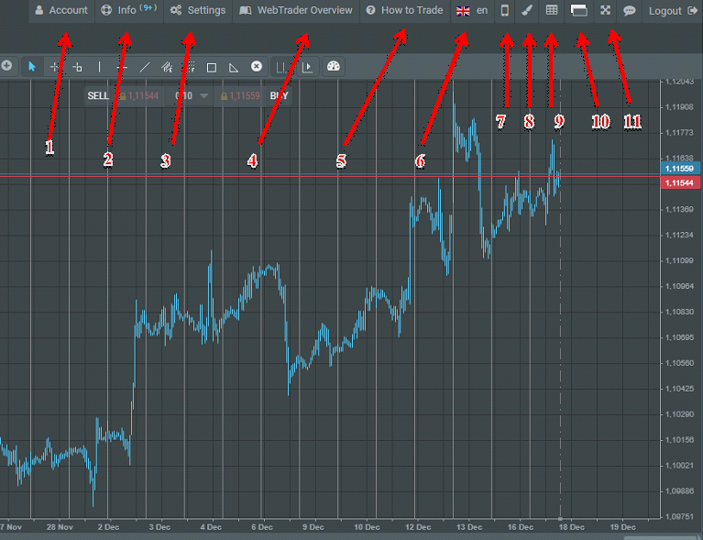
Task: Click the red 1,11544 price label on axis
Action: click(680, 182)
